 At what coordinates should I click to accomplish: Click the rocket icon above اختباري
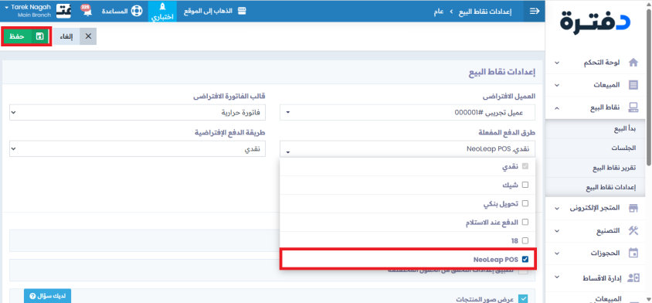coord(162,8)
